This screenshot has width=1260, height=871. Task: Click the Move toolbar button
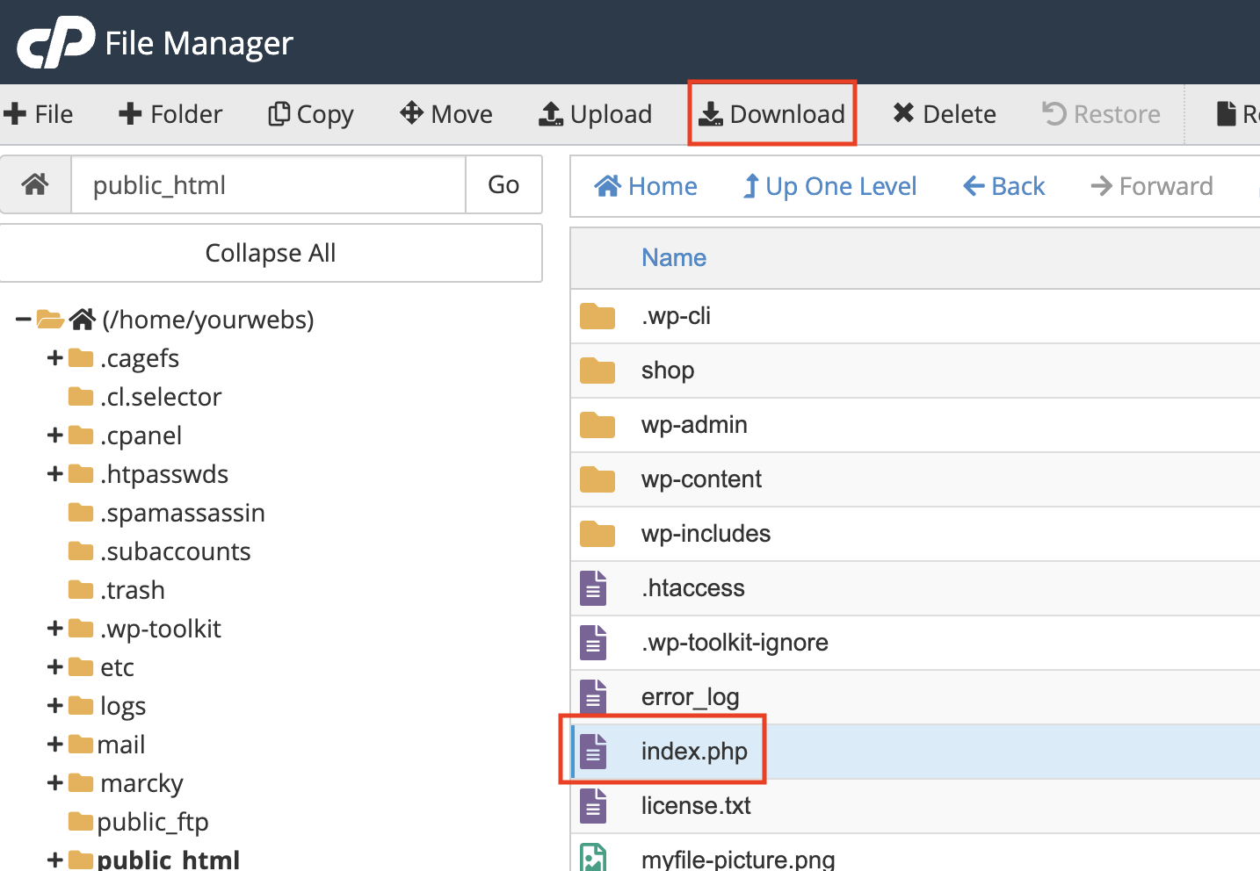coord(446,114)
